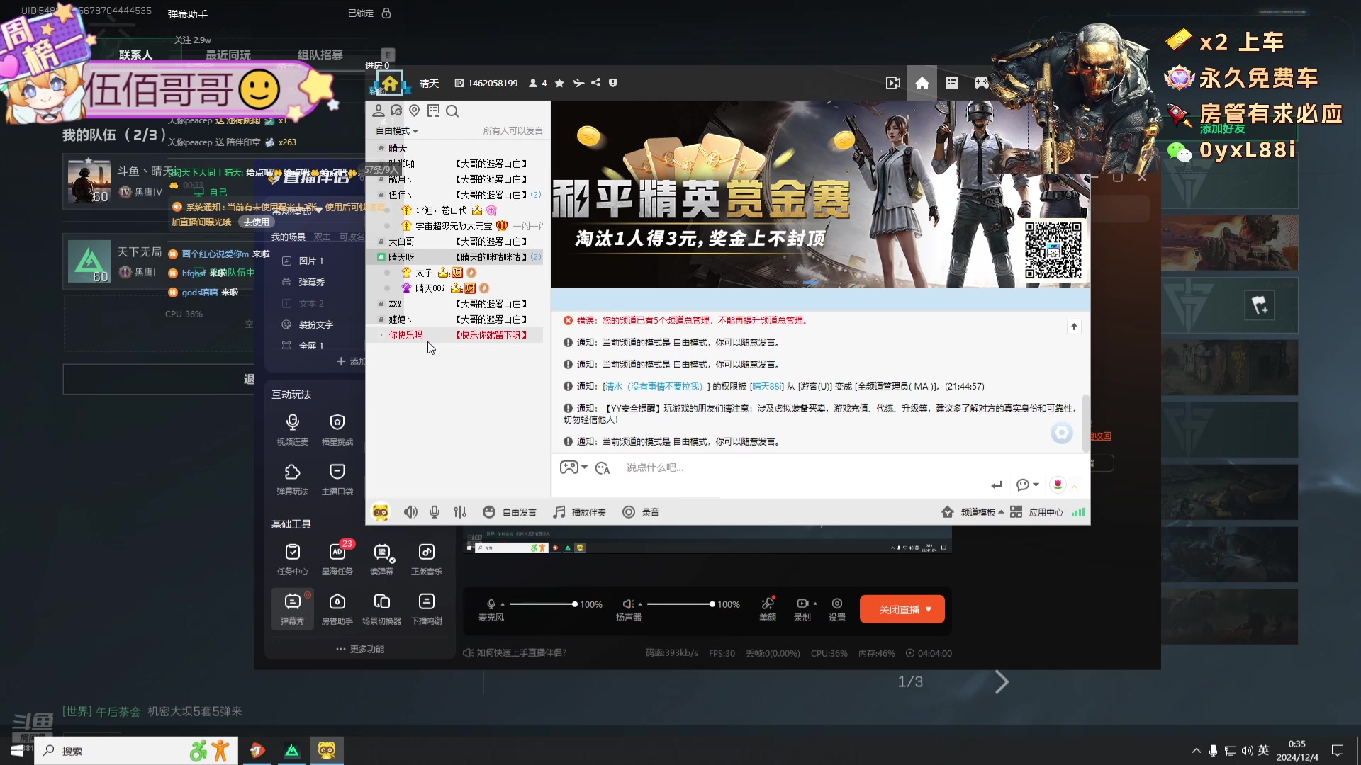Open 主播口袋 streamer pocket tool
This screenshot has height=765, width=1361.
[x=337, y=479]
